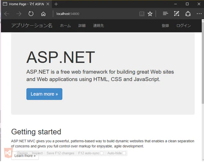Open the browser home page icon
Screen dimensions: 204x162
(x=43, y=14)
